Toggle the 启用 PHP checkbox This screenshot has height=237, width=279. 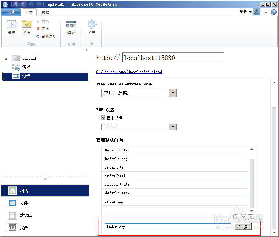(x=103, y=117)
